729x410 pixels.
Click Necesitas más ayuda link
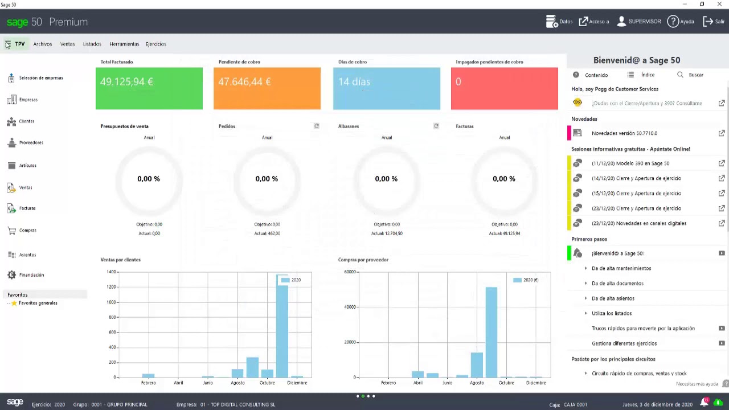pos(697,384)
